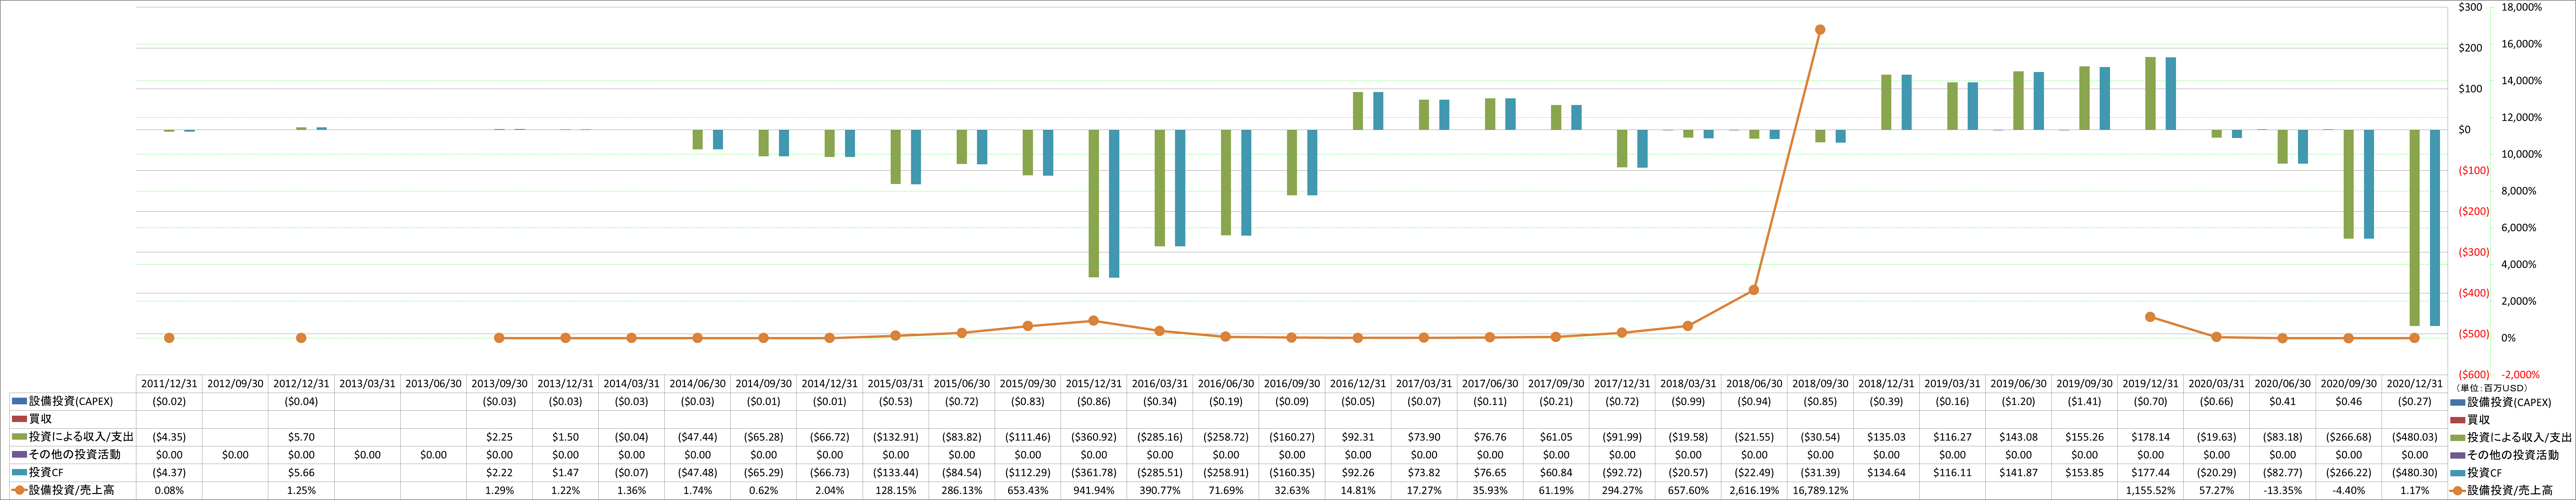Select the ($360.92) cell
This screenshot has height=500, width=2576.
[1094, 437]
